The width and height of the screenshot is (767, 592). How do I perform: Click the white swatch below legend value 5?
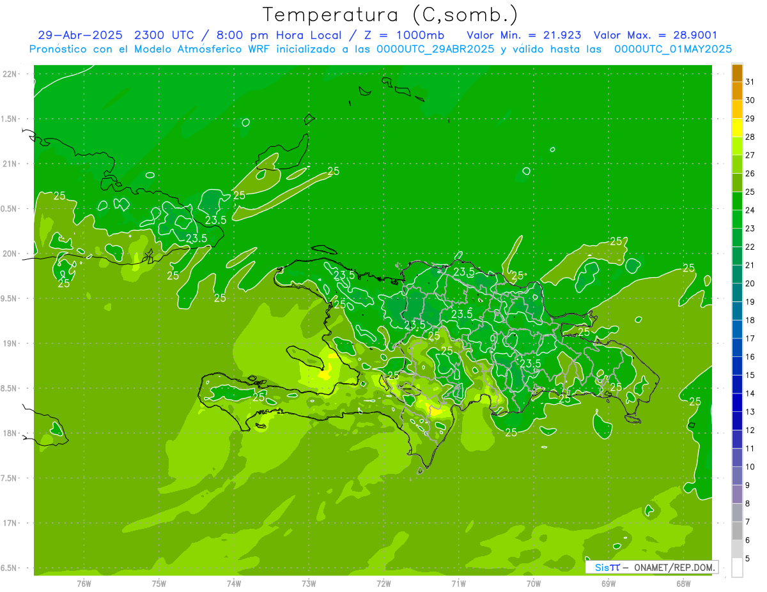(737, 568)
